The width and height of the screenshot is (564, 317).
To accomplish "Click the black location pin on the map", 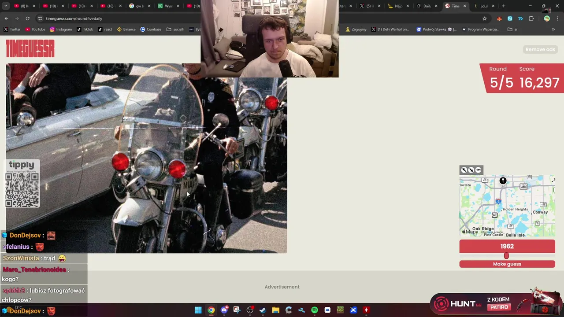I will (x=503, y=181).
